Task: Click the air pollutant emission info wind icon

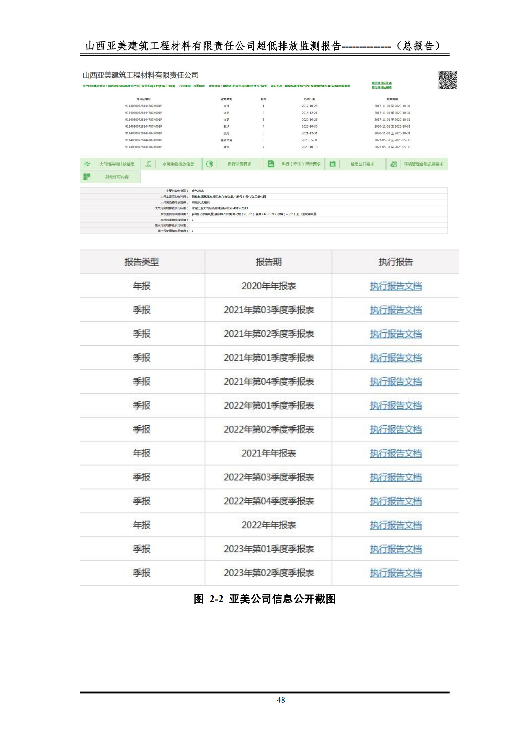Action: (x=87, y=164)
